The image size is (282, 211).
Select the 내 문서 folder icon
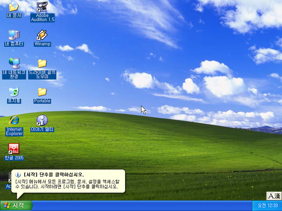click(14, 6)
